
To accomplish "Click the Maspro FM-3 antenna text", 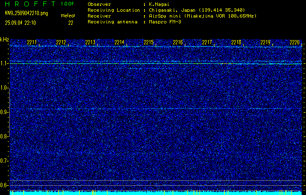I will coord(165,22).
